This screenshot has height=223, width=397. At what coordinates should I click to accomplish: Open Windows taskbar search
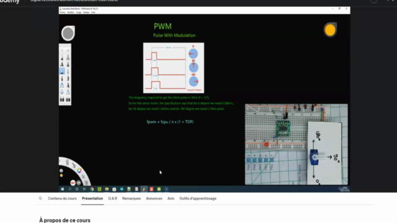tap(69, 189)
